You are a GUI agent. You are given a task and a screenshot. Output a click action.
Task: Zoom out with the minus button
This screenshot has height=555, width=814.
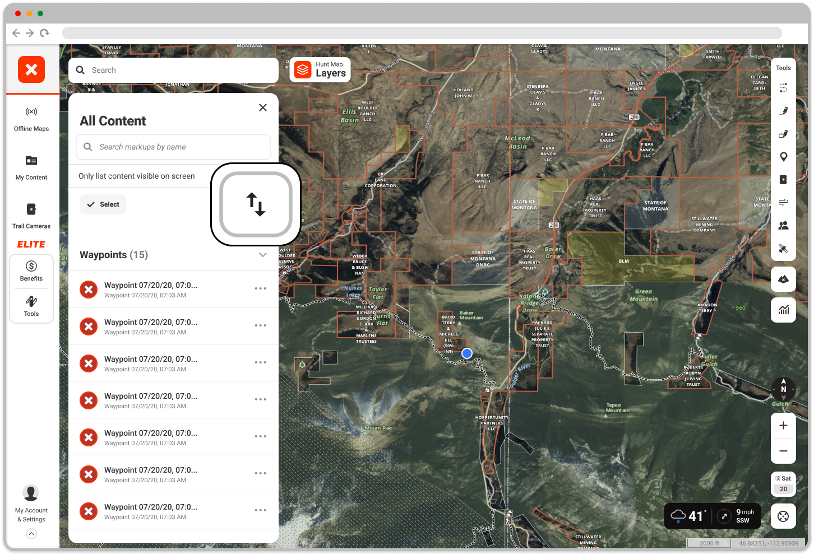[784, 451]
